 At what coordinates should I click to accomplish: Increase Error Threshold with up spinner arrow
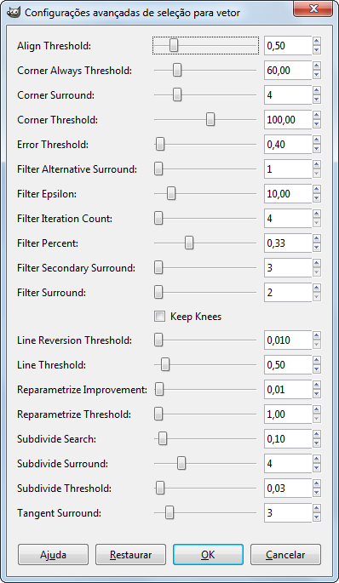317,140
